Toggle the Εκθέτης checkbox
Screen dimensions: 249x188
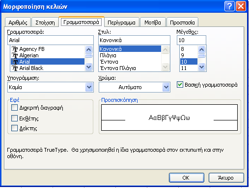pos(14,118)
